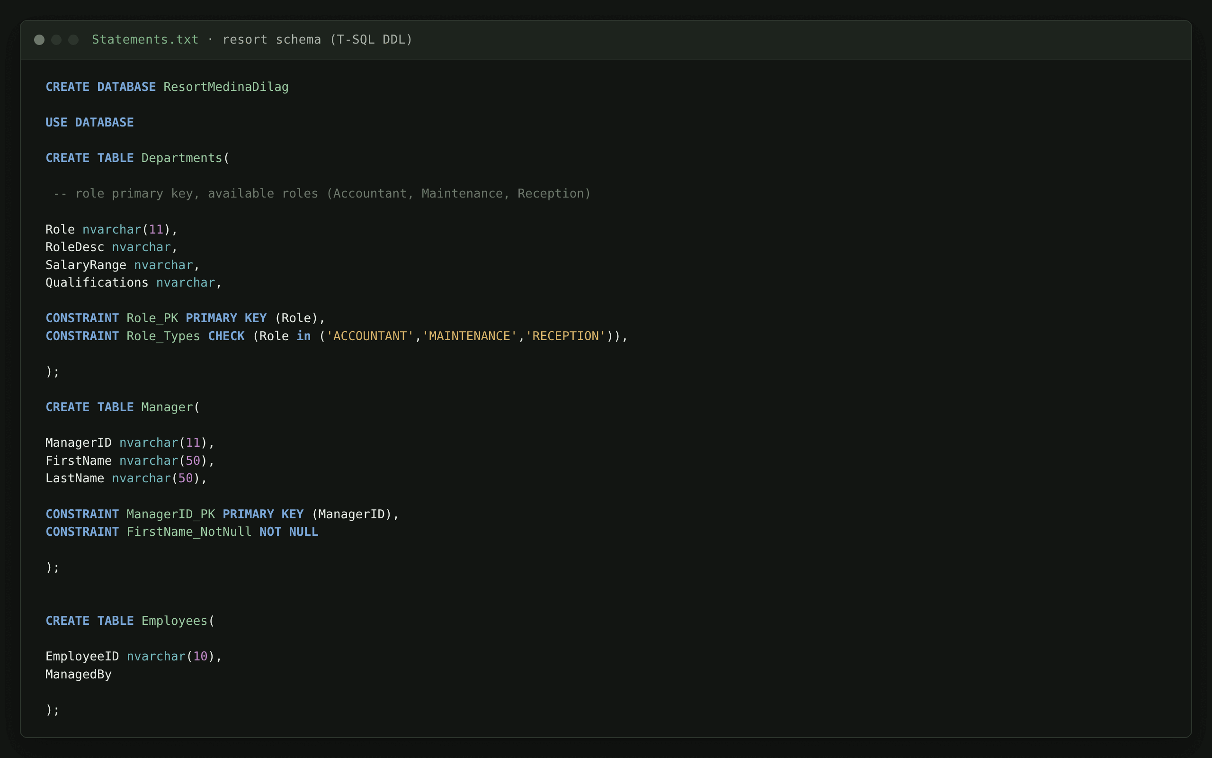Click the 'Qualifications nvarchar,' line
Image resolution: width=1212 pixels, height=758 pixels.
tap(134, 282)
